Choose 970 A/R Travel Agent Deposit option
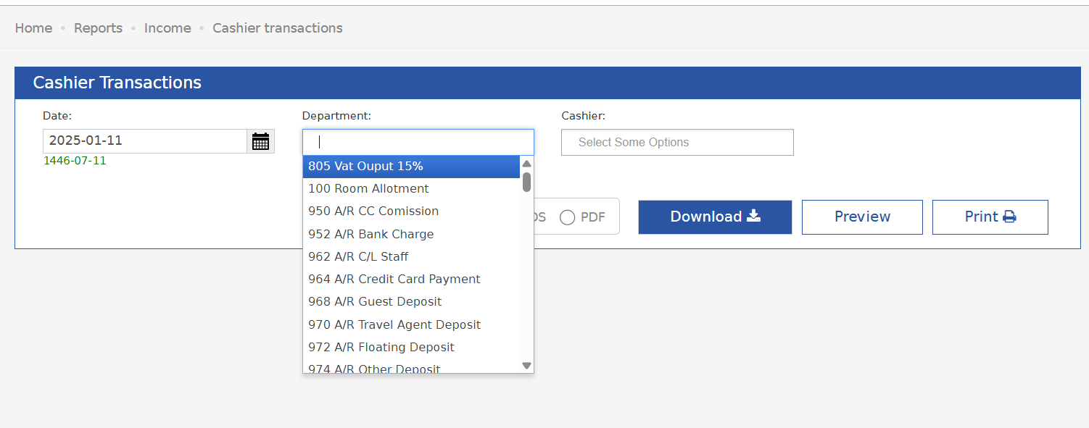This screenshot has height=428, width=1089. click(411, 324)
